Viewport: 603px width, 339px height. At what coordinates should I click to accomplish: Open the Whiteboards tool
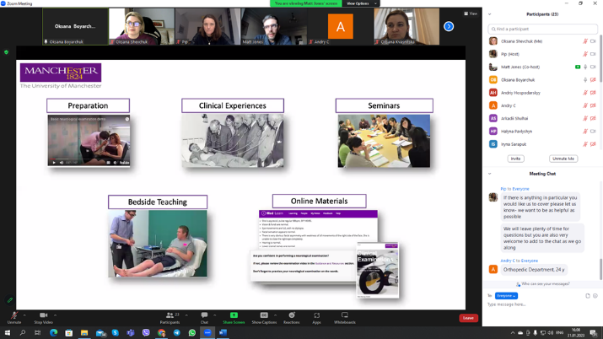[x=344, y=316]
